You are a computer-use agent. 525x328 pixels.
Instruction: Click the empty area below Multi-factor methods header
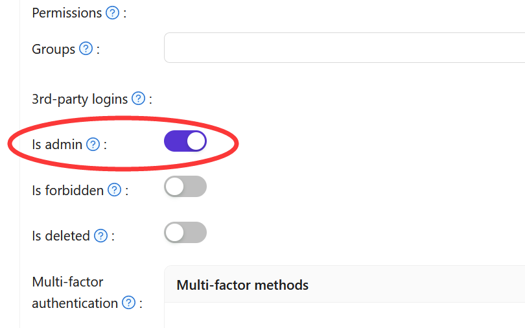(x=344, y=316)
